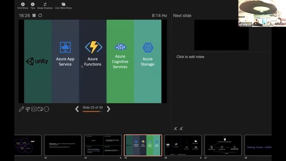Select current slide 25 thumbnail

click(x=143, y=145)
